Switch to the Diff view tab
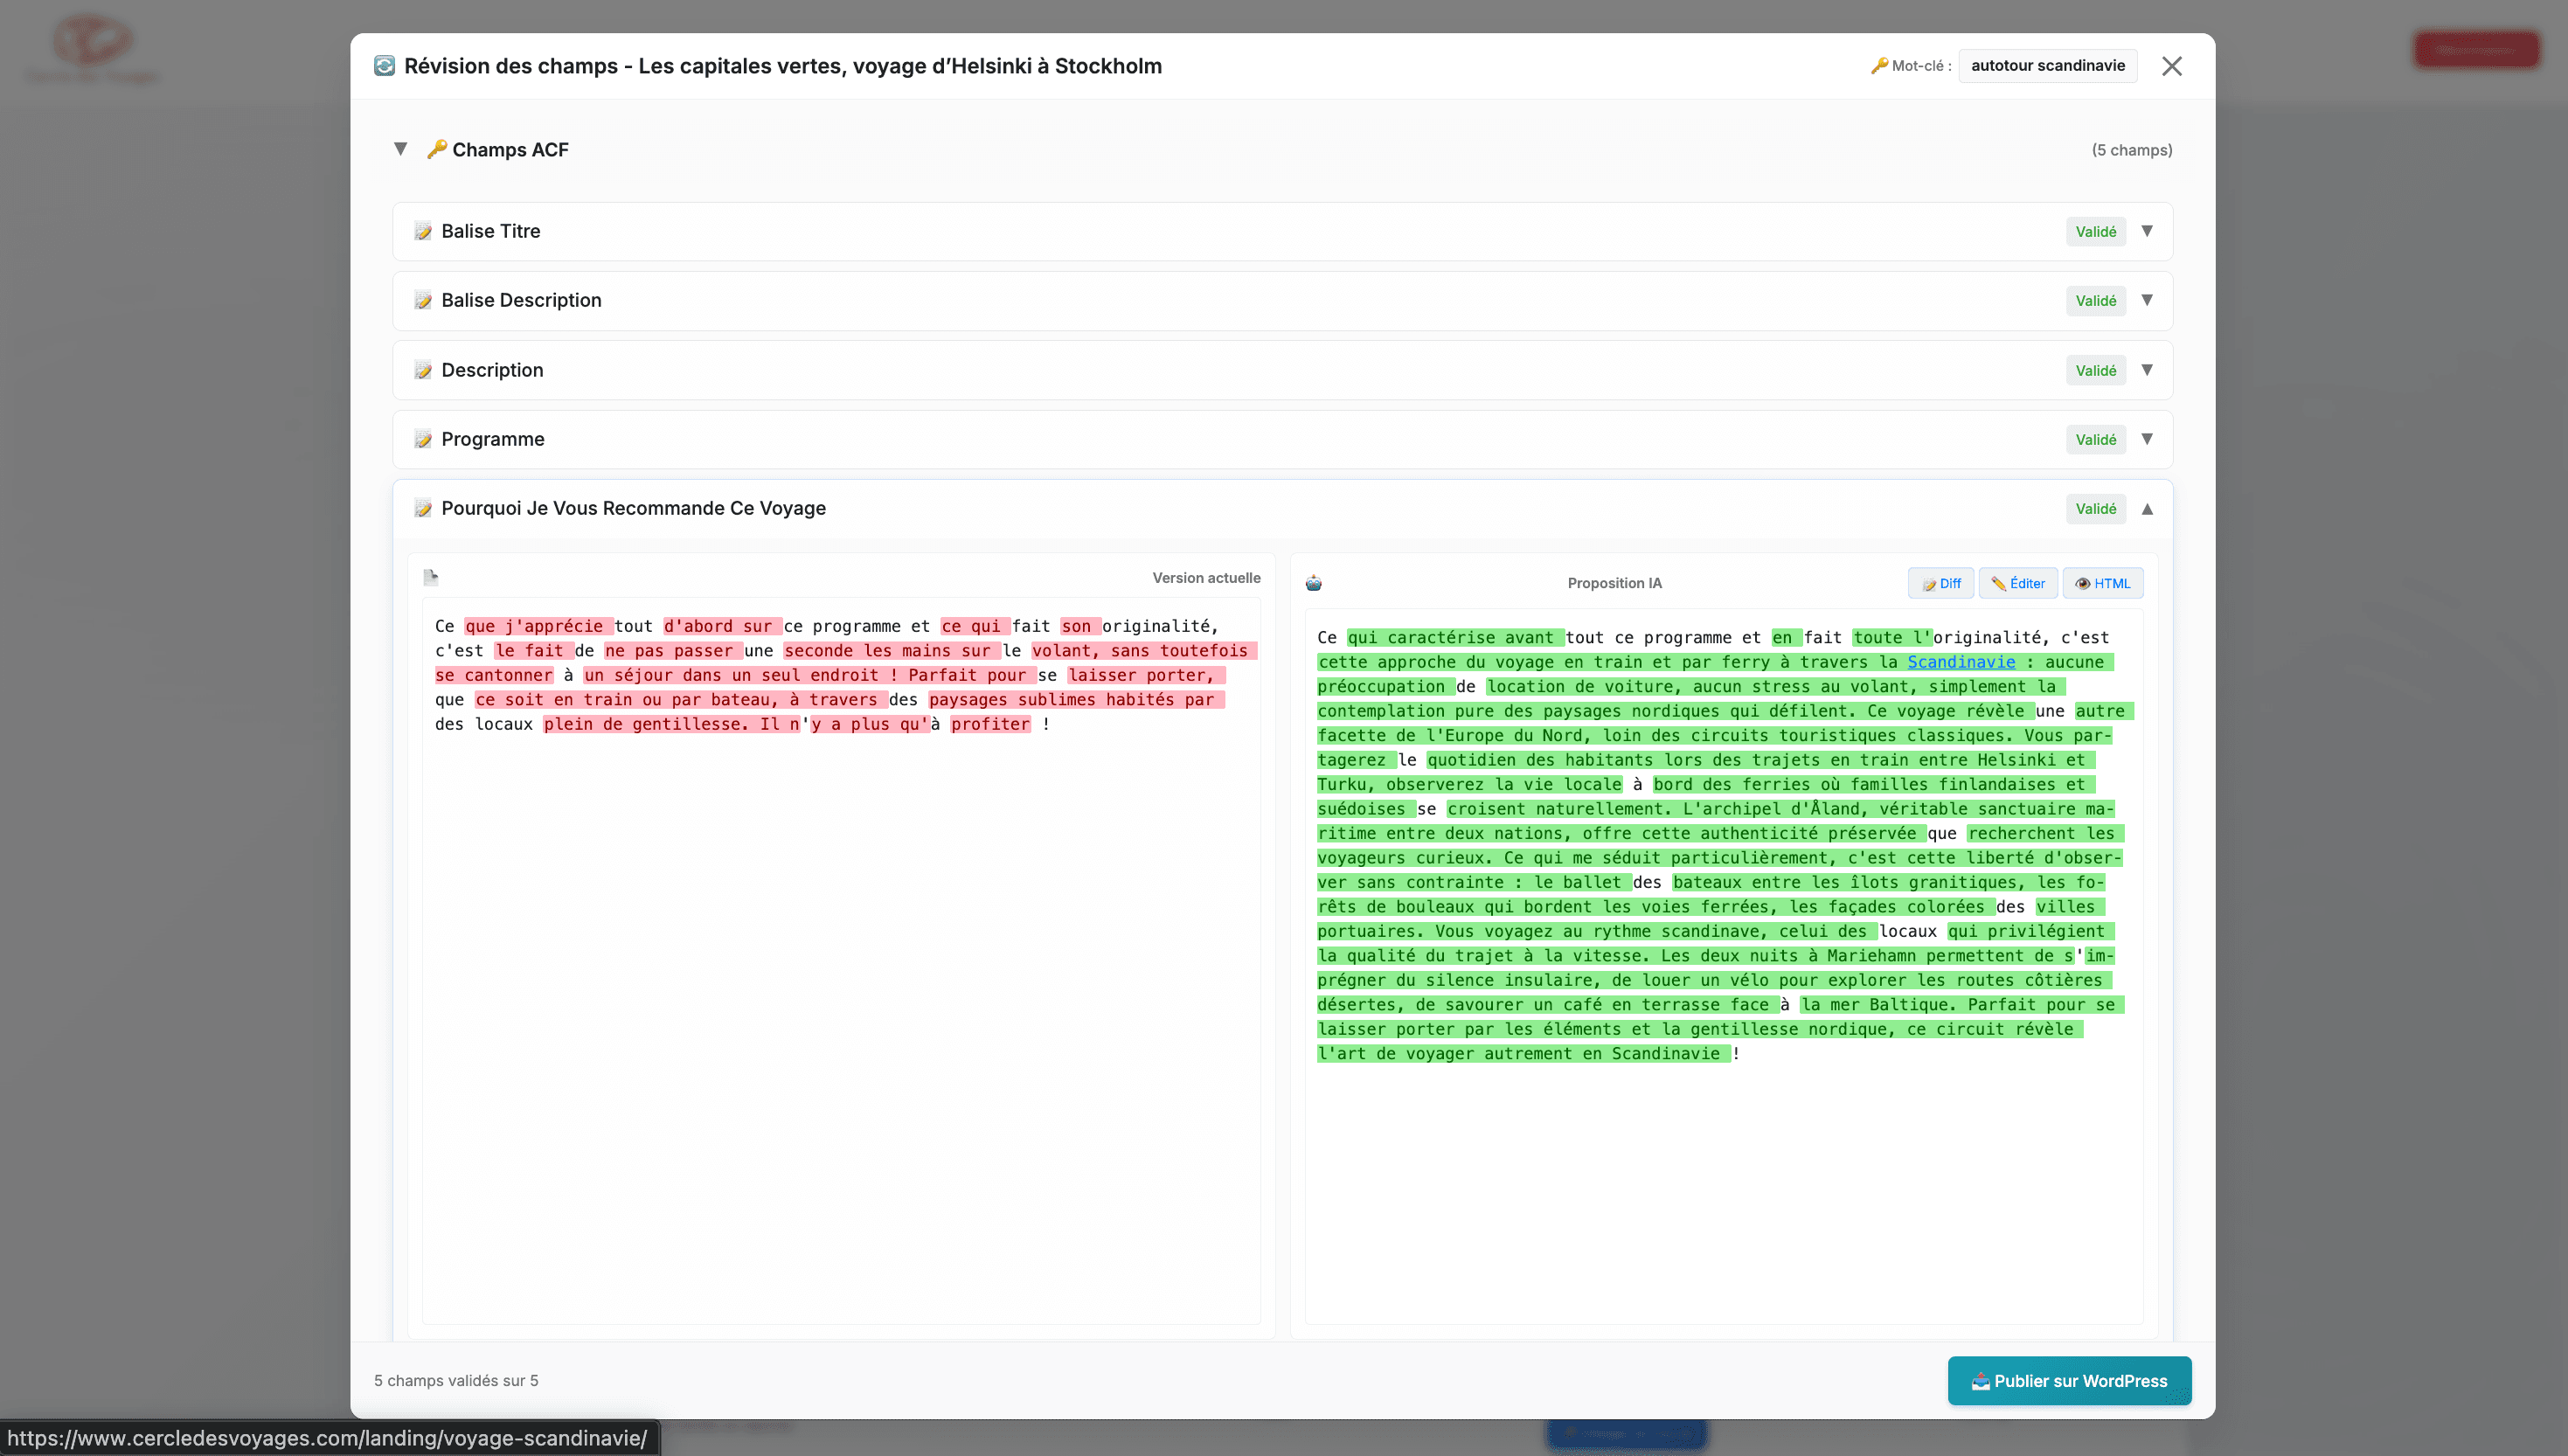The image size is (2568, 1456). pyautogui.click(x=1940, y=583)
